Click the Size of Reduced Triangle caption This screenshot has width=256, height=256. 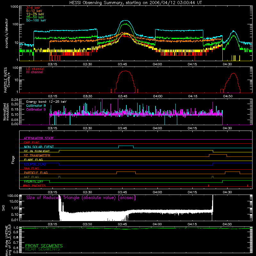coord(81,198)
